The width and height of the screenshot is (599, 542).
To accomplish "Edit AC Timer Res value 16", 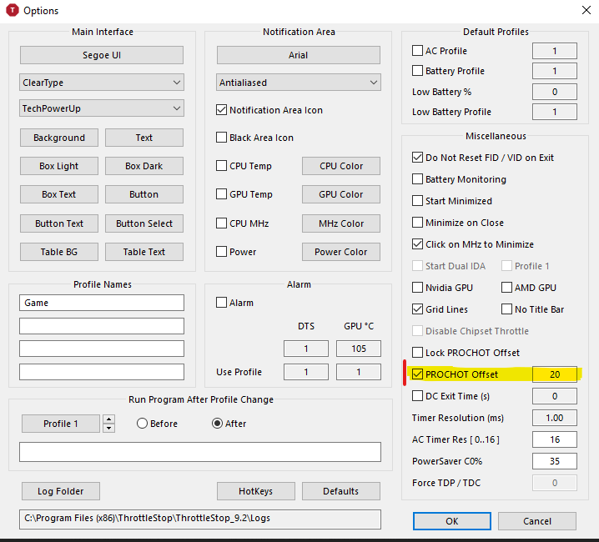I will 555,439.
